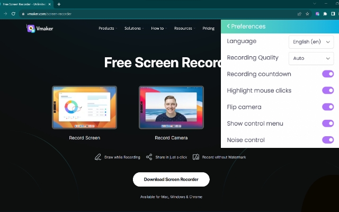Expand the Recording Quality dropdown
Screen dimensions: 339x212
(311, 58)
